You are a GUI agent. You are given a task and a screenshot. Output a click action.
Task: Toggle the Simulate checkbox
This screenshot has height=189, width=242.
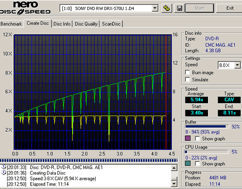(187, 79)
